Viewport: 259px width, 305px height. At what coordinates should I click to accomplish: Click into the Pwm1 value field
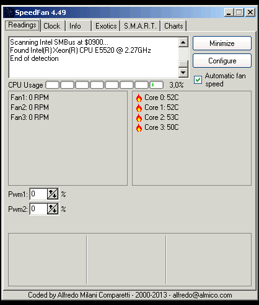[x=38, y=194]
